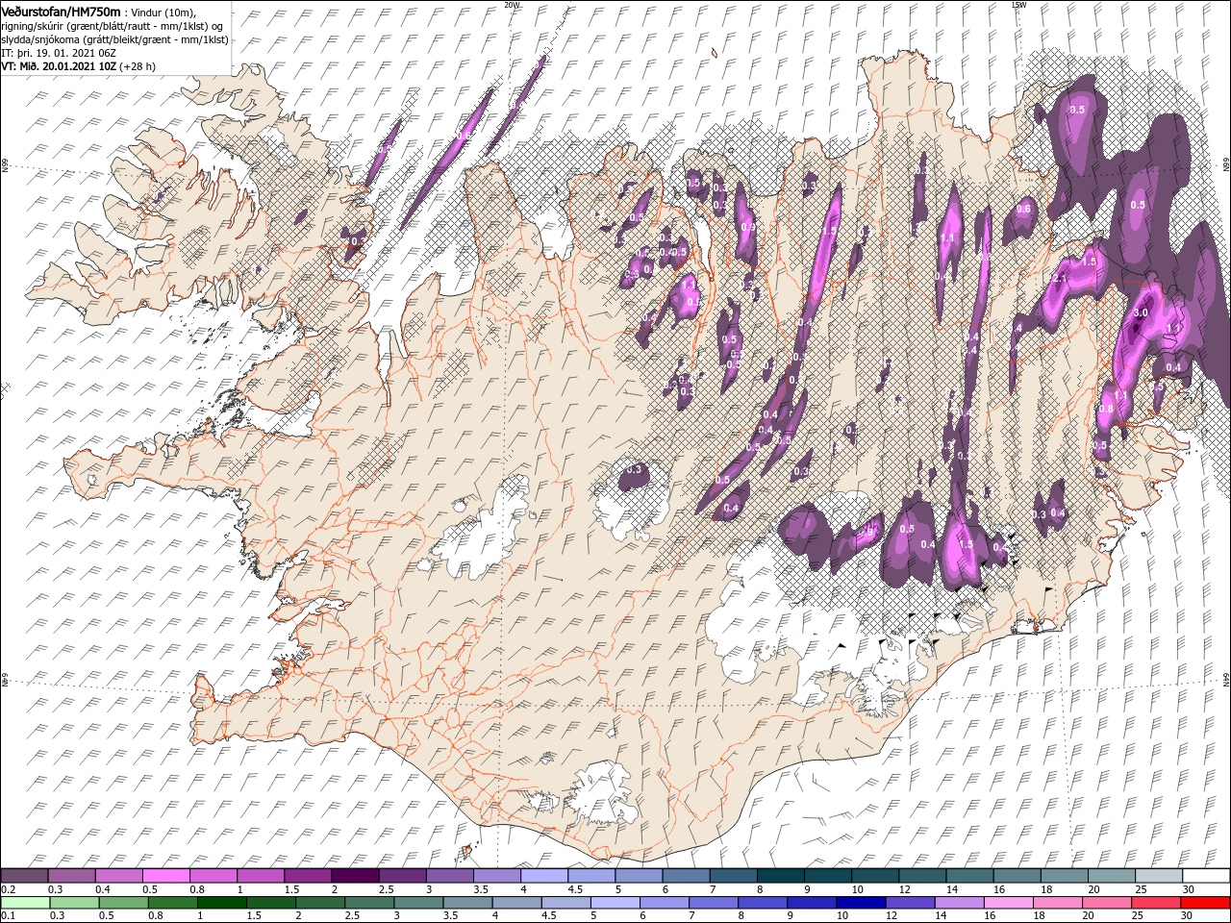Viewport: 1231px width, 923px height.
Task: Pick the upper-row dark purple swatch labeled 2
Action: 355,875
